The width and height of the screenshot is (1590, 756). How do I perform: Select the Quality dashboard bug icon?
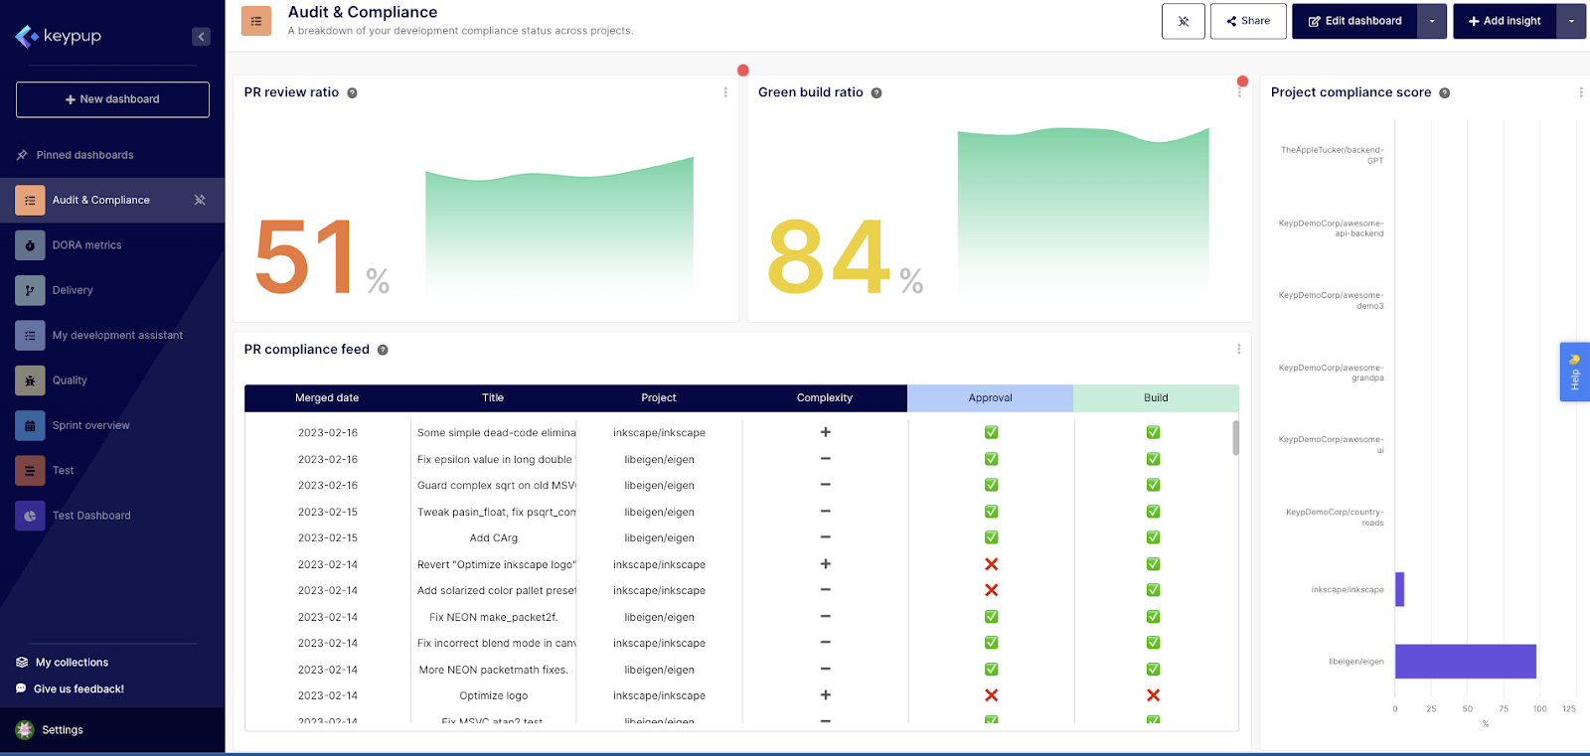pos(30,380)
